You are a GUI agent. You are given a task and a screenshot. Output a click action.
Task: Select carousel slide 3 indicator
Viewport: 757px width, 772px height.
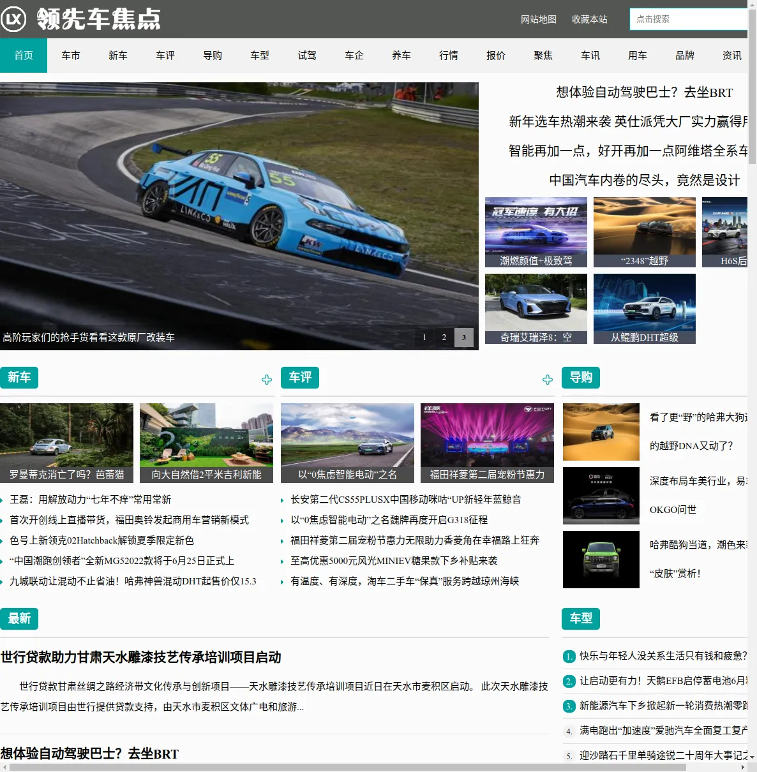point(464,338)
